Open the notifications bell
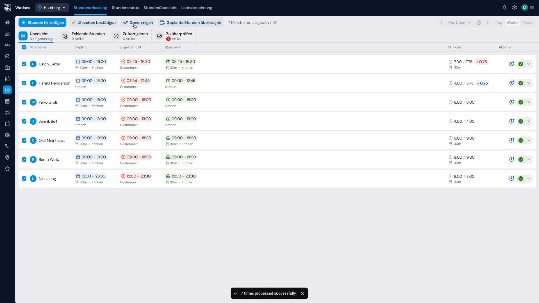 tap(504, 8)
